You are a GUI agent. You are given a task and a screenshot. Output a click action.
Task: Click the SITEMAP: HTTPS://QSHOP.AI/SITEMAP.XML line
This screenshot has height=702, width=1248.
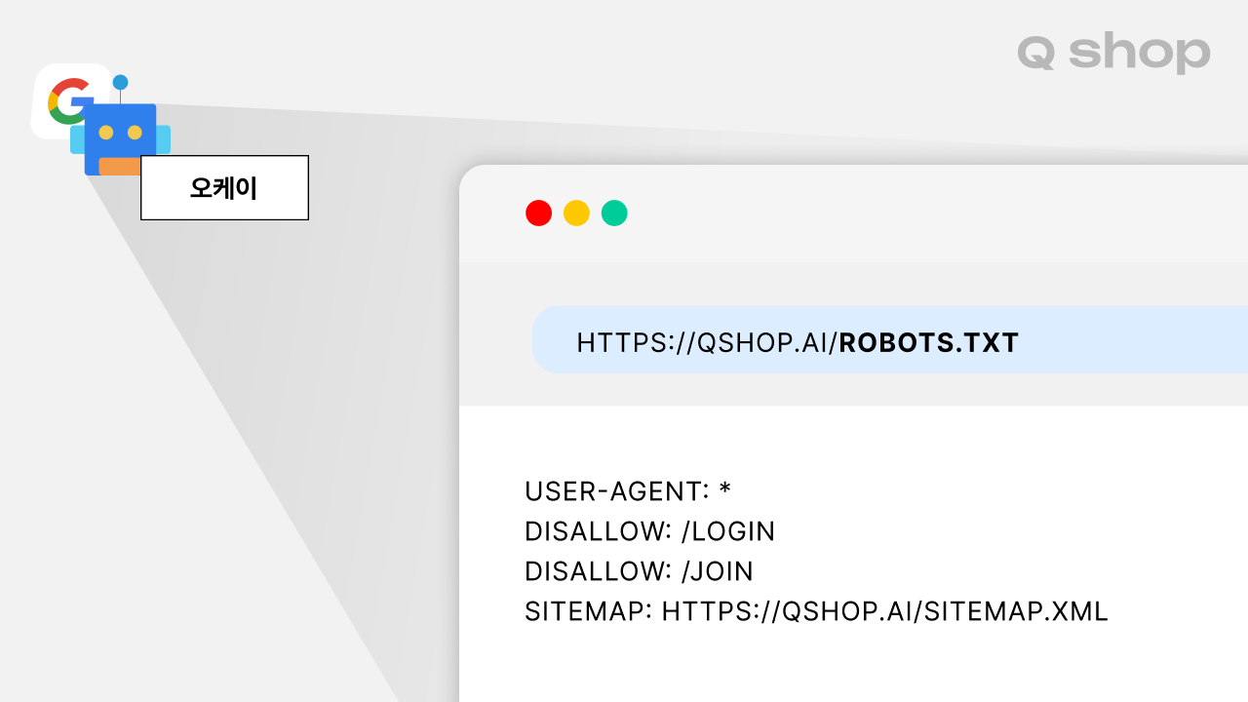[816, 611]
